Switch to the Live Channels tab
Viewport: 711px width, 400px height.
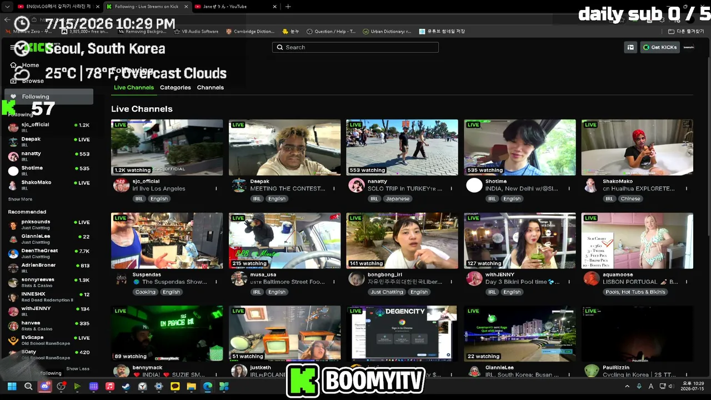(x=134, y=87)
